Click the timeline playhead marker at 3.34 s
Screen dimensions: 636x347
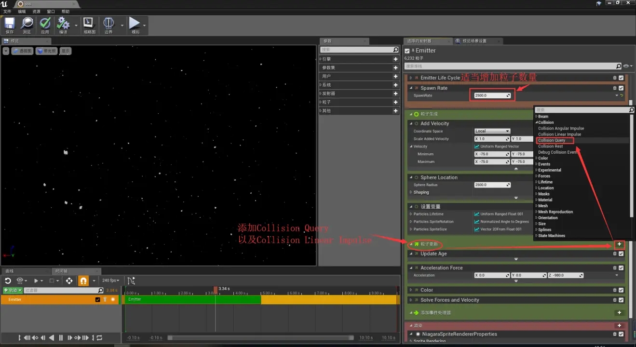pos(216,289)
